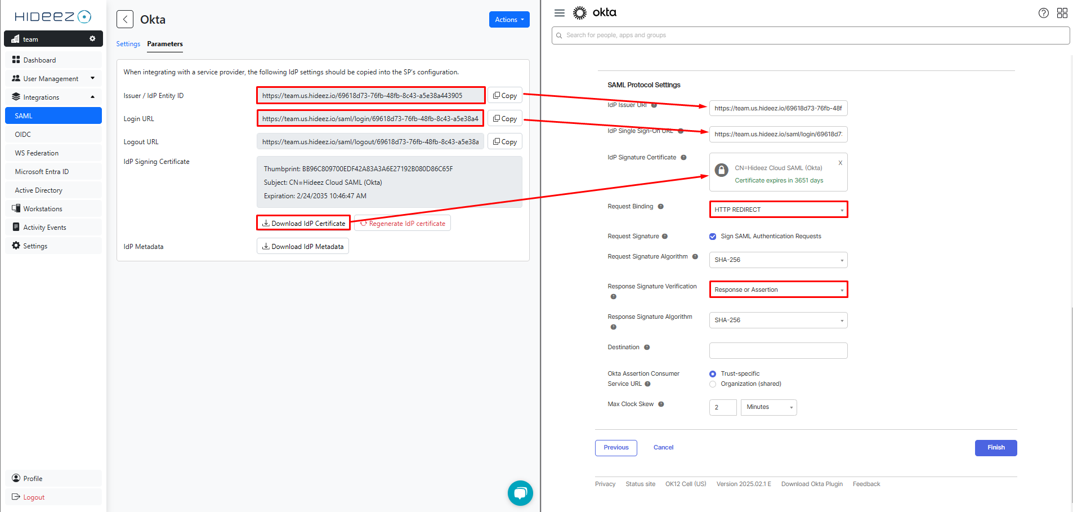The height and width of the screenshot is (512, 1073).
Task: Click the Okta hamburger menu icon
Action: (559, 13)
